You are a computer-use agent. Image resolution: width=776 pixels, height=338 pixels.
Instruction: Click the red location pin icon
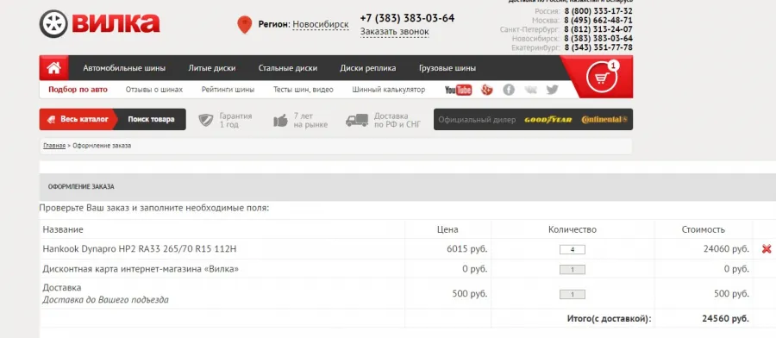click(x=245, y=24)
